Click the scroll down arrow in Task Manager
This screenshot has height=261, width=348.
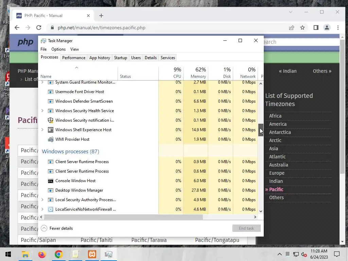[x=261, y=211]
